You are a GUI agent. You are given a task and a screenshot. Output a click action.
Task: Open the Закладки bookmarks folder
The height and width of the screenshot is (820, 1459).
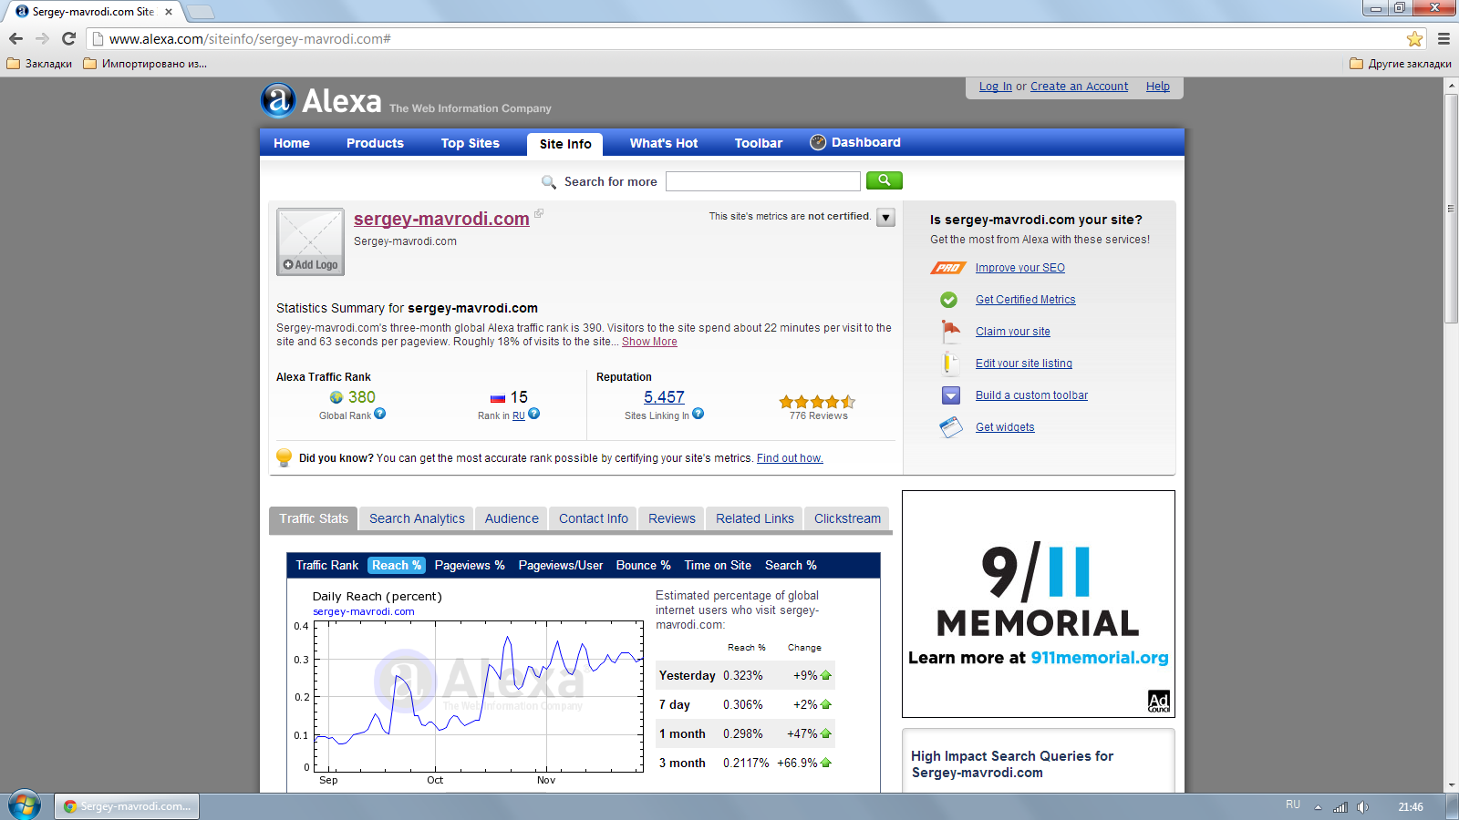(x=39, y=64)
